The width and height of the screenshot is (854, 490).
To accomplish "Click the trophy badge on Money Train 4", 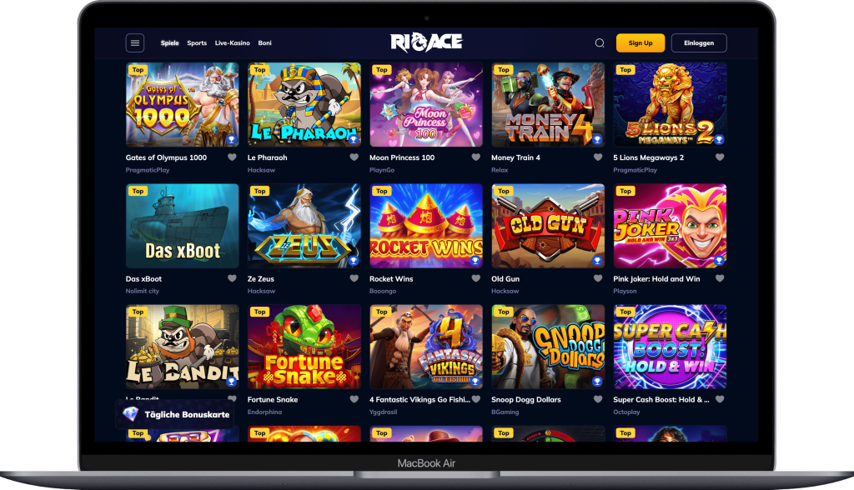I will [597, 139].
